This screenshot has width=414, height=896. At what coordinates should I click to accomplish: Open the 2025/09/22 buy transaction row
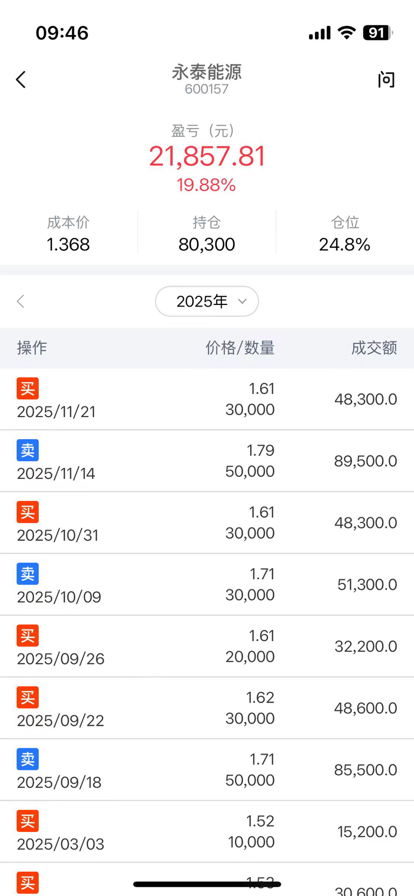point(207,708)
